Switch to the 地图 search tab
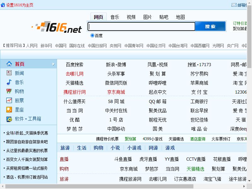This screenshot has height=189, width=252. click(x=180, y=17)
